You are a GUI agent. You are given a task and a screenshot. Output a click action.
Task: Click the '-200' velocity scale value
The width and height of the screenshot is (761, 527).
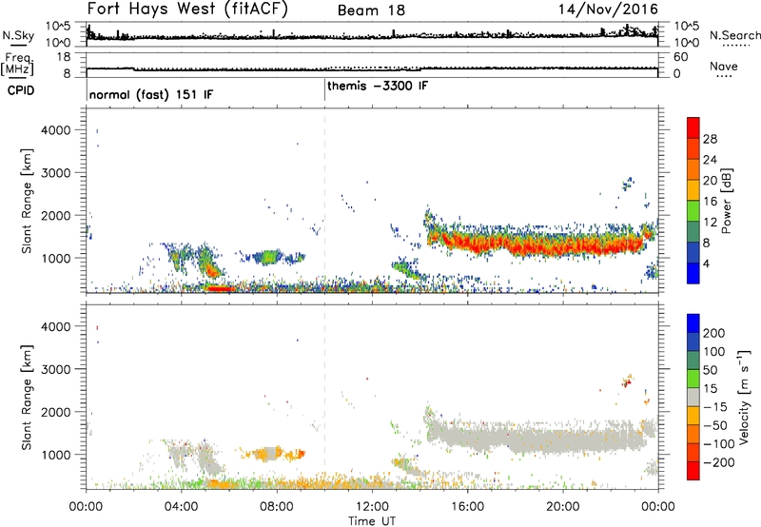tap(719, 462)
